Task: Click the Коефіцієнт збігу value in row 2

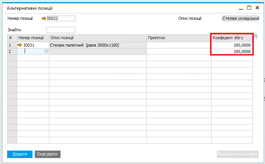Action: click(x=232, y=51)
